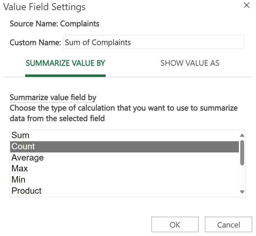This screenshot has height=236, width=256.
Task: Close the Value Field Settings dialog
Action: (x=247, y=5)
